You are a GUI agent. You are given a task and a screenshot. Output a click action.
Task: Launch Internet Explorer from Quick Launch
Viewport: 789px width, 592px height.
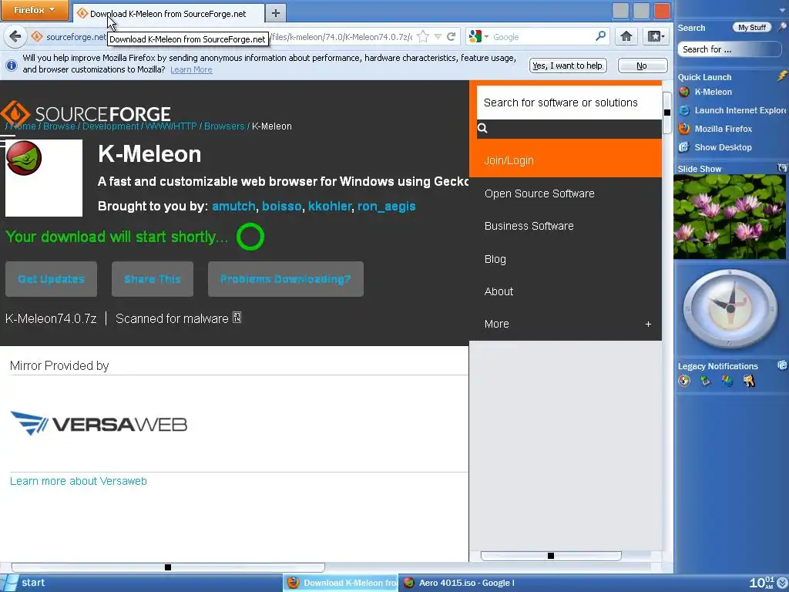[x=733, y=110]
